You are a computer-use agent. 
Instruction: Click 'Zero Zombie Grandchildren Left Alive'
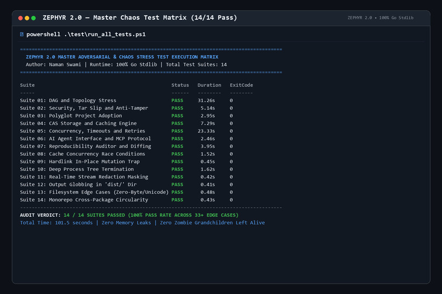[x=212, y=222]
